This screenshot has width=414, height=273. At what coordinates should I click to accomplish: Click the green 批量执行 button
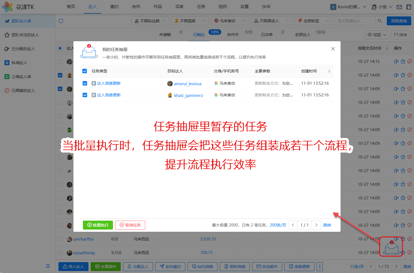coord(98,225)
